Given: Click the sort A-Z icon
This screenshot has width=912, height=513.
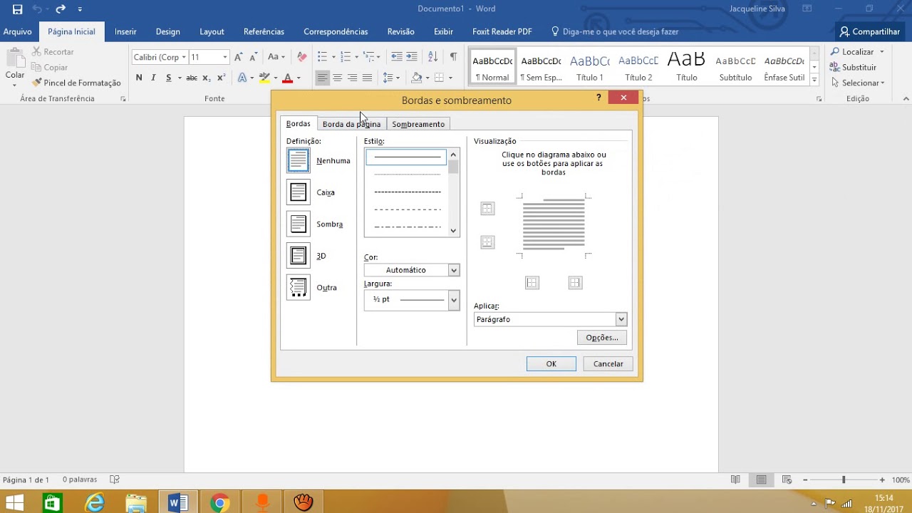Looking at the screenshot, I should point(432,57).
